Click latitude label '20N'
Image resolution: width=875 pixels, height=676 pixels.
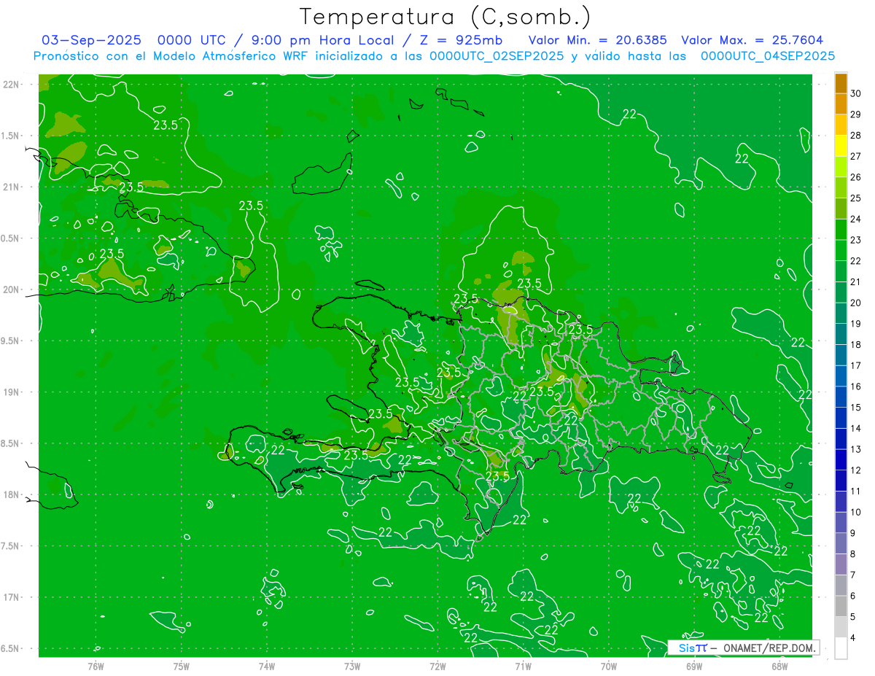12,290
